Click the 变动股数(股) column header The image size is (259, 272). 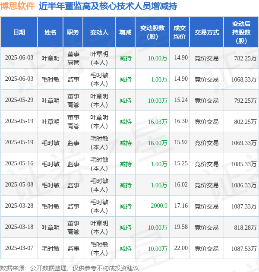[152, 32]
